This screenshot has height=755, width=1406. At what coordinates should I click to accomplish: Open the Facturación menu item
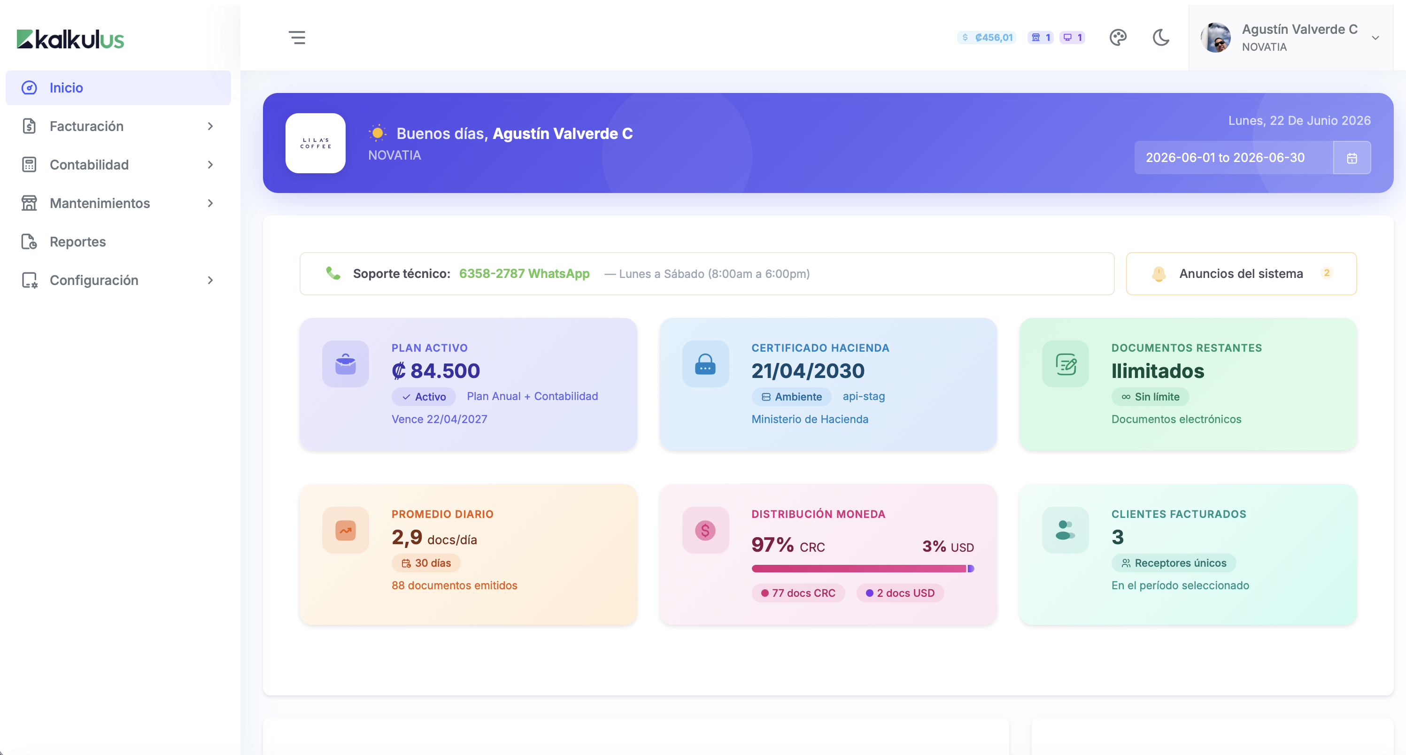118,126
